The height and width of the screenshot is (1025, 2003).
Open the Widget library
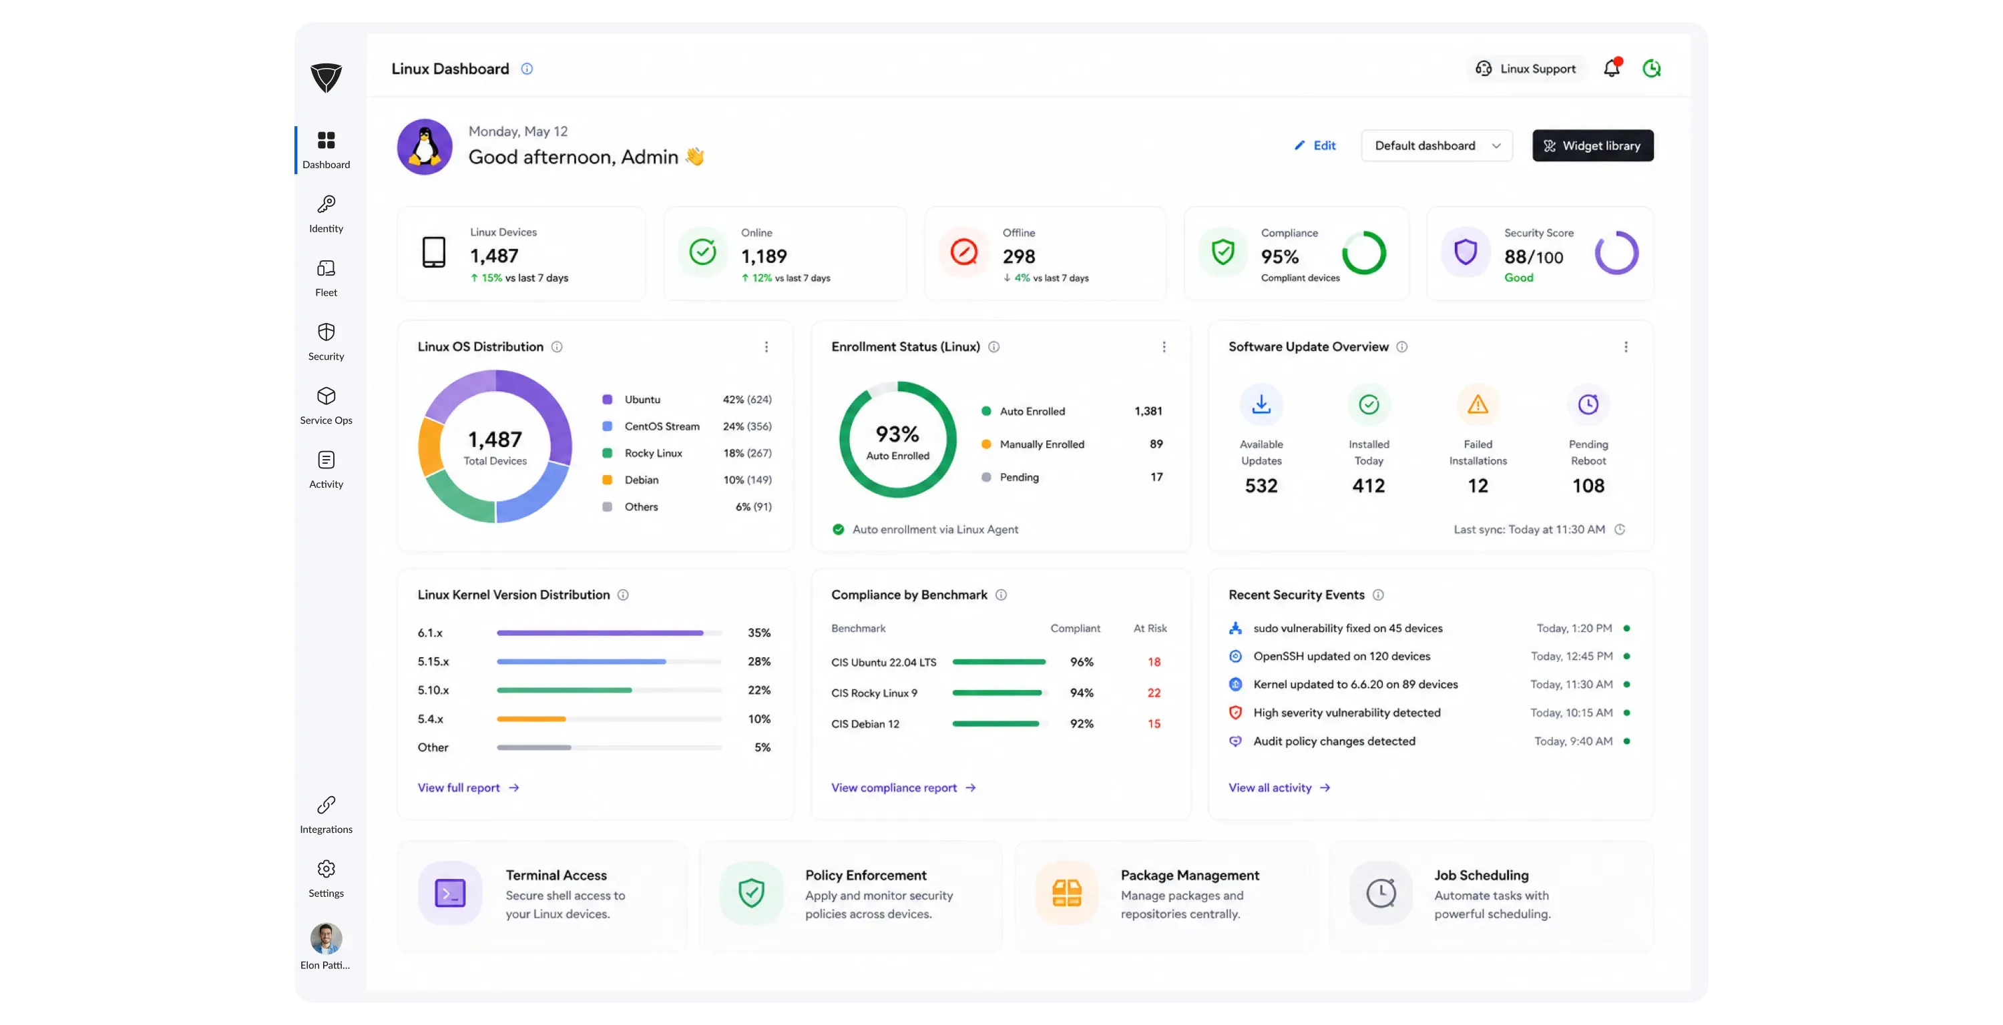1592,145
